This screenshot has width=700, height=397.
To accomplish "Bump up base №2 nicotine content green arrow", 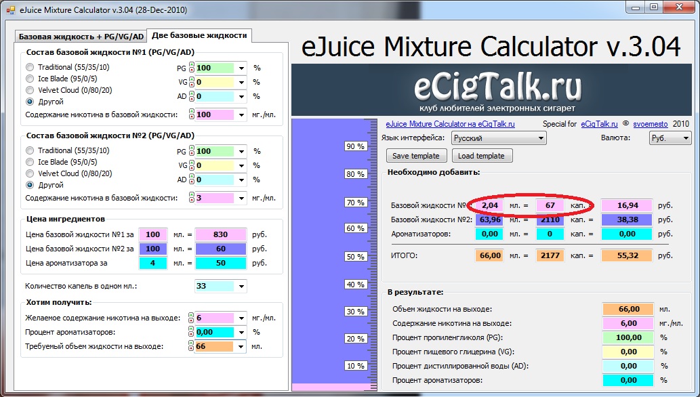I will (192, 196).
